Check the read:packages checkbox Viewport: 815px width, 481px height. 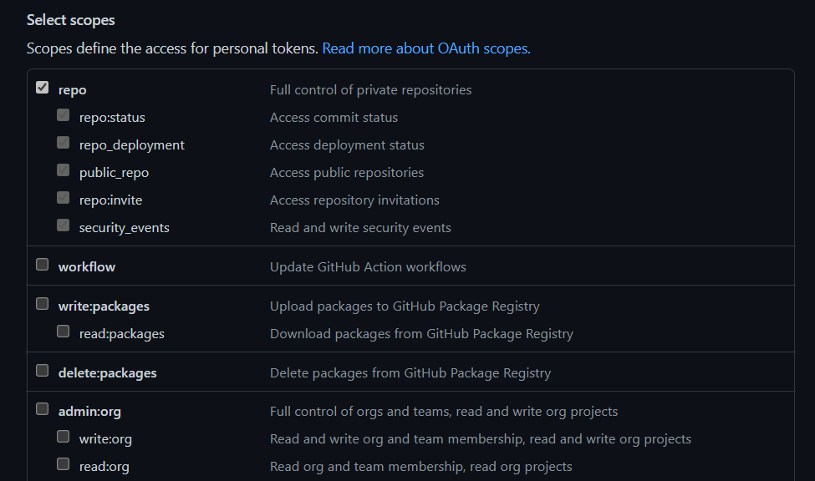click(x=64, y=332)
